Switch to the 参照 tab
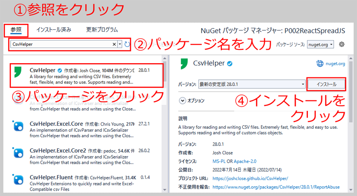This screenshot has width=357, height=196. (x=16, y=30)
